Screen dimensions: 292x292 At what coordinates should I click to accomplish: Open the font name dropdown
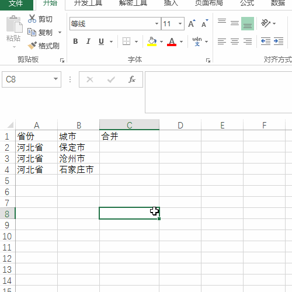[157, 24]
